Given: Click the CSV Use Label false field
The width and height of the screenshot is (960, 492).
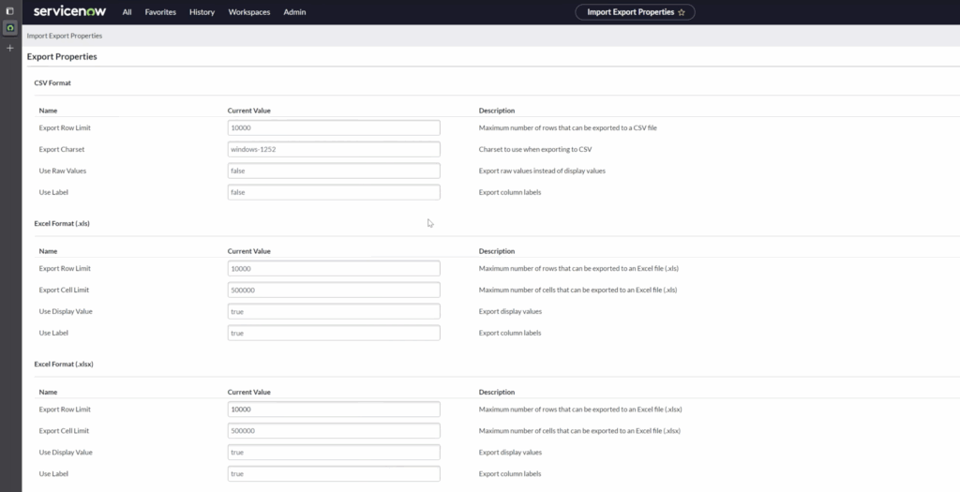Looking at the screenshot, I should point(334,192).
